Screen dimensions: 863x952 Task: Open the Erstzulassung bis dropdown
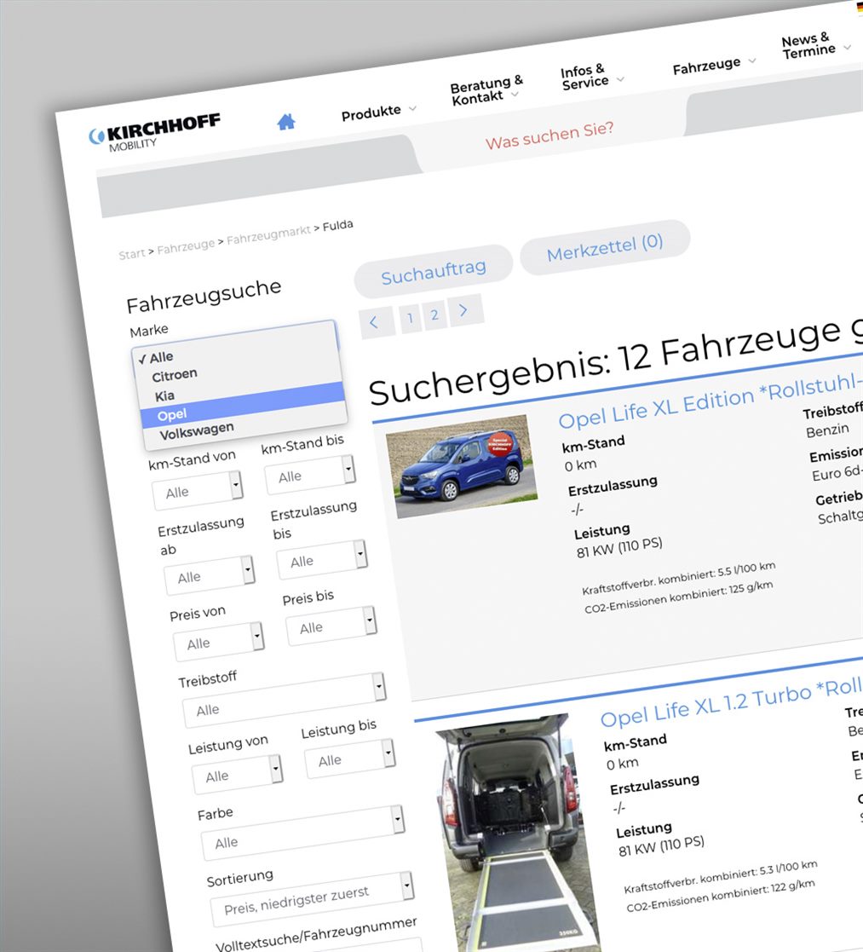322,559
